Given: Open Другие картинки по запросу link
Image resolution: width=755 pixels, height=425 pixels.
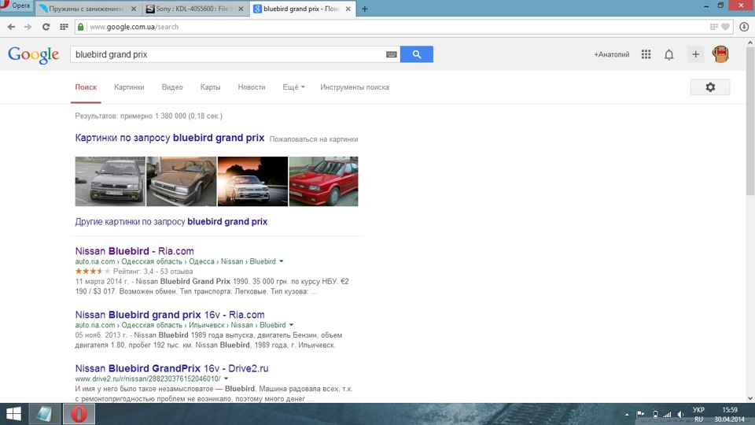Looking at the screenshot, I should [171, 222].
